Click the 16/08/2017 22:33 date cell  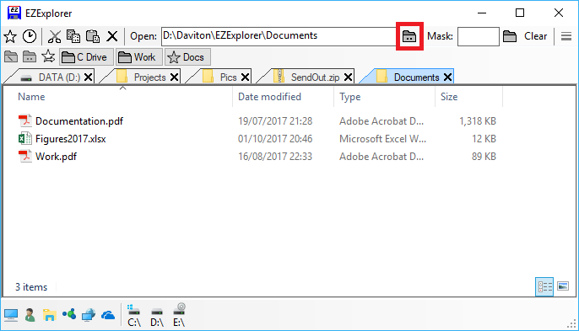point(275,157)
